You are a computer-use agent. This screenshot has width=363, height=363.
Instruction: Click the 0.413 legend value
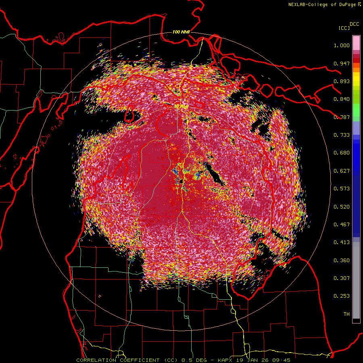(342, 242)
